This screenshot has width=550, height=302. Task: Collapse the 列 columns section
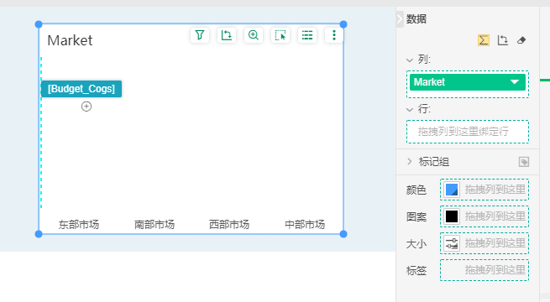coord(409,60)
